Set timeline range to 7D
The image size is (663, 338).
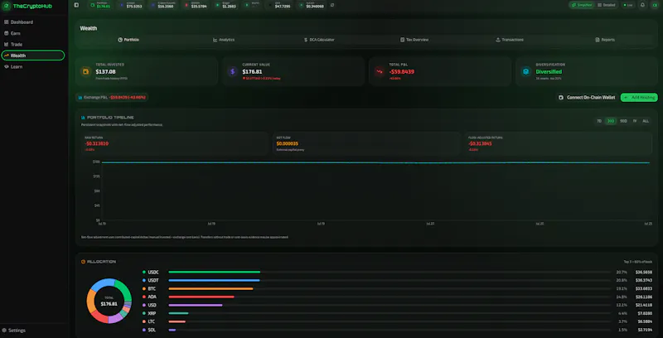pos(598,121)
